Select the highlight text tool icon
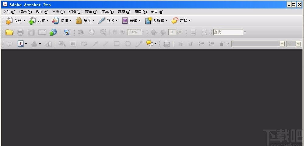 (48, 44)
